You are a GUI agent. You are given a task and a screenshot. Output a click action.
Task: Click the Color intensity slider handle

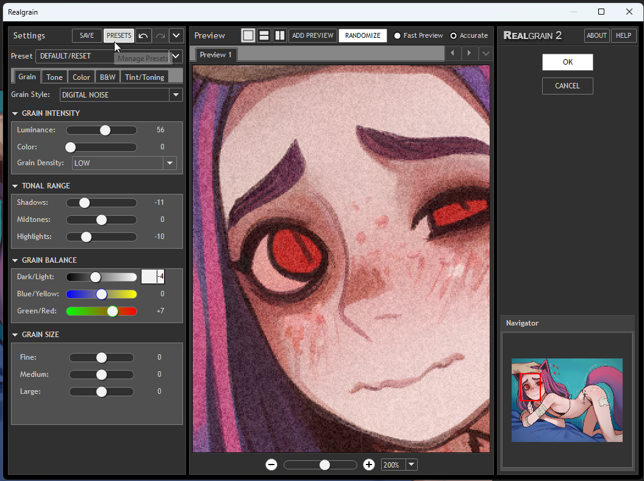[71, 147]
